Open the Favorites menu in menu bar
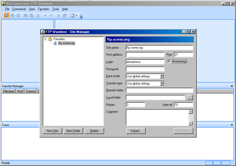This screenshot has width=236, height=166. [x=43, y=9]
